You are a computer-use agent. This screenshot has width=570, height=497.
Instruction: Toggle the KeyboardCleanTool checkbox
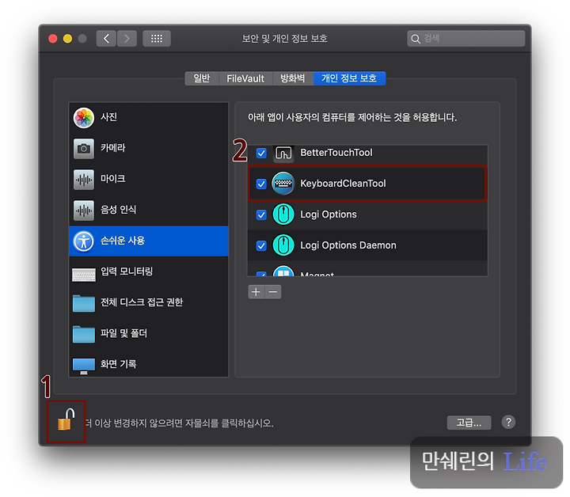(x=261, y=184)
